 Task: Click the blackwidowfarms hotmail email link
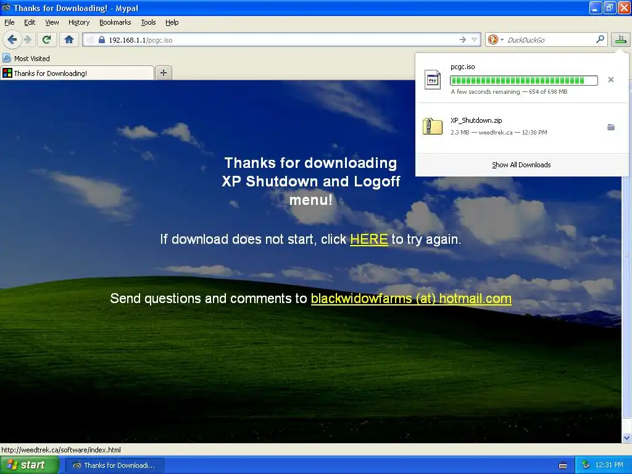click(411, 298)
